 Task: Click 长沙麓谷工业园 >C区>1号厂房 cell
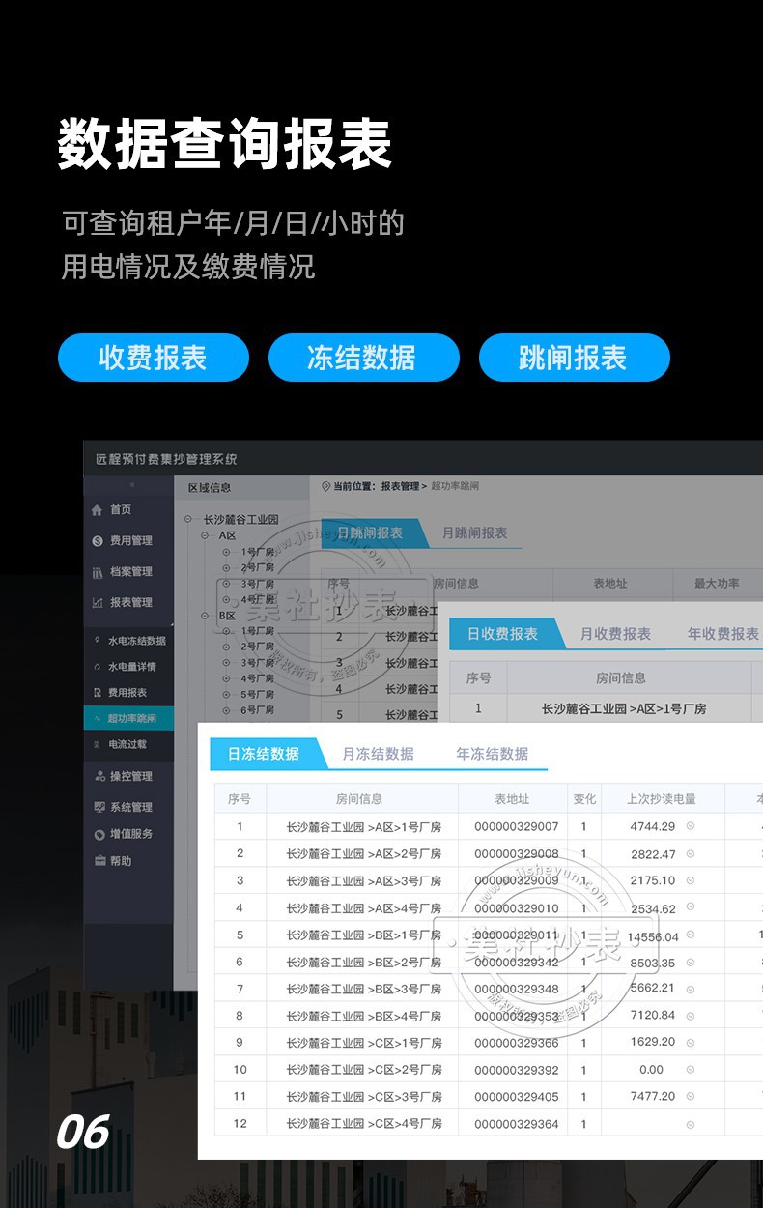pyautogui.click(x=363, y=1043)
